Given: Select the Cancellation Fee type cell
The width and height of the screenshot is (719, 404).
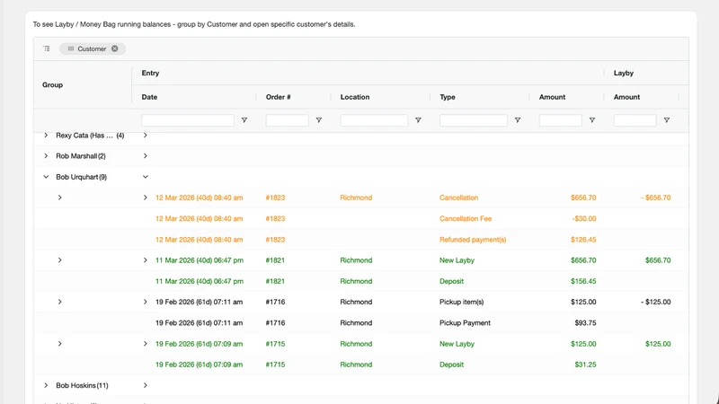Looking at the screenshot, I should [466, 218].
